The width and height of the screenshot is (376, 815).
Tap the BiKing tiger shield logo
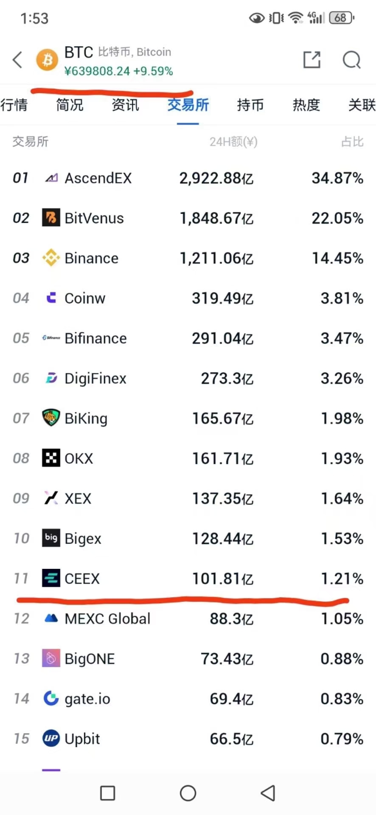click(x=51, y=418)
